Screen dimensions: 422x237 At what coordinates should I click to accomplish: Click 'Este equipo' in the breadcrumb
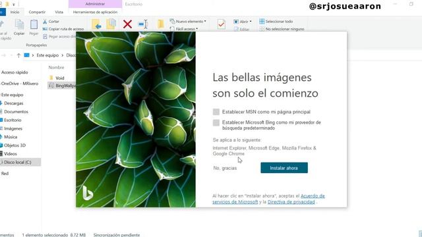47,55
